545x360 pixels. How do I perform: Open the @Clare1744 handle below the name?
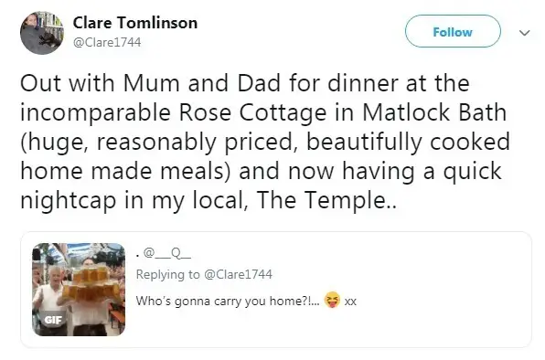pos(107,42)
